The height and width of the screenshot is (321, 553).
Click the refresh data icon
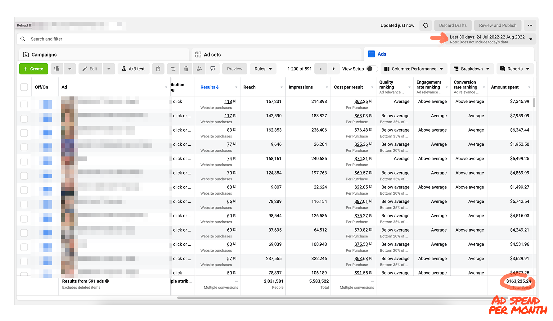point(425,25)
